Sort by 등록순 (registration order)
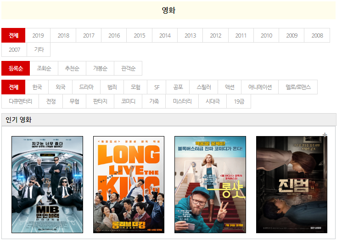Screen dimensions: 342x246 coord(16,68)
